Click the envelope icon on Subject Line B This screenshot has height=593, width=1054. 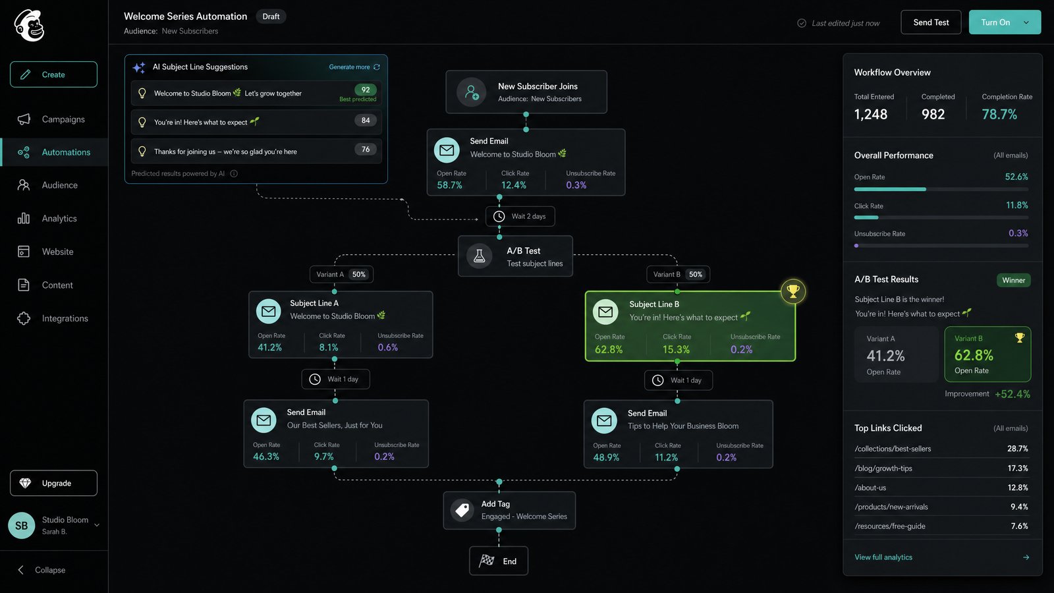(x=605, y=312)
